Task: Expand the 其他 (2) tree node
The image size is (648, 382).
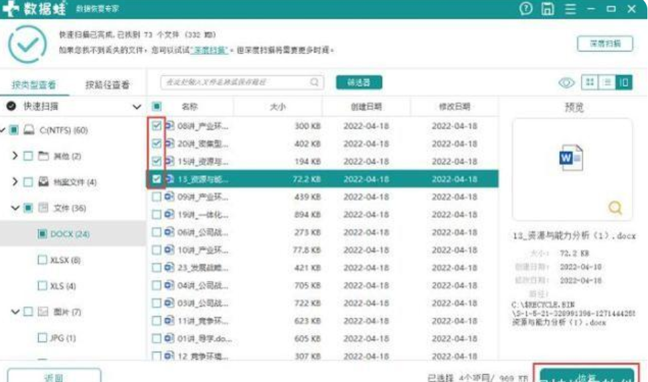Action: pos(15,156)
